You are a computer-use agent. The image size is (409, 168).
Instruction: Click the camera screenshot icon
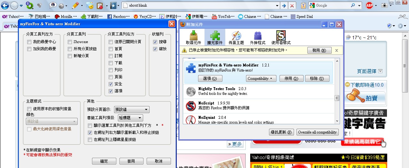point(385,5)
